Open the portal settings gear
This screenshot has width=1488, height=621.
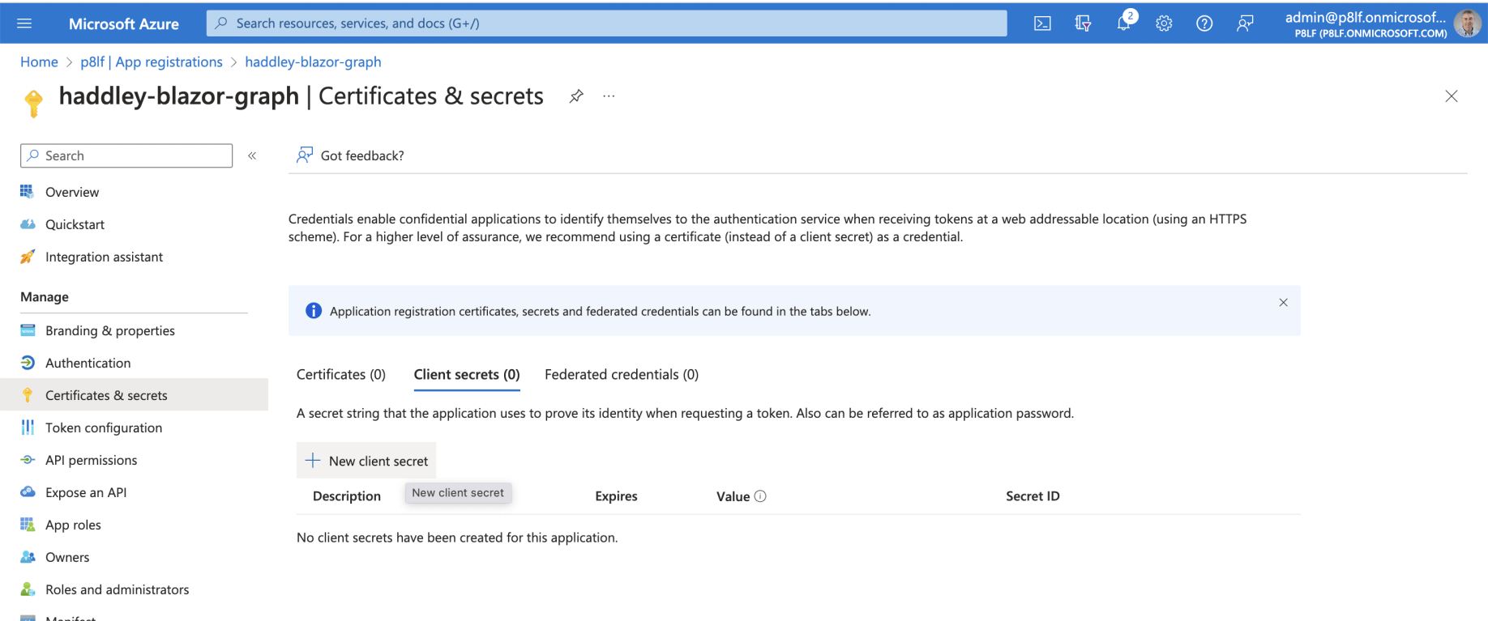tap(1164, 23)
